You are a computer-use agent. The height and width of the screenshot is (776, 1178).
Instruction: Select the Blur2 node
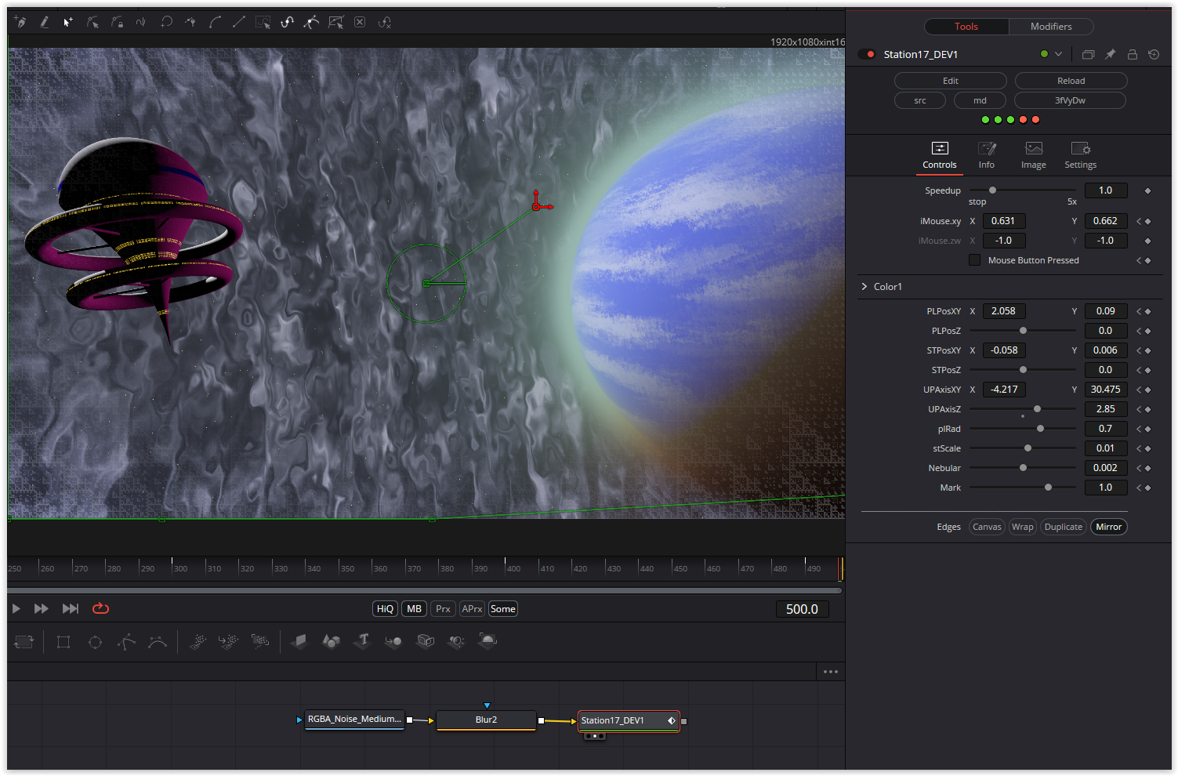click(x=486, y=720)
